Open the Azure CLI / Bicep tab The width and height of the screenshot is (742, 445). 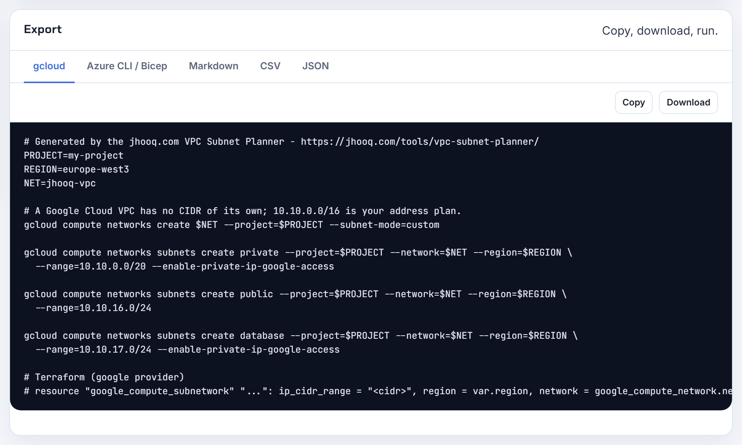127,66
